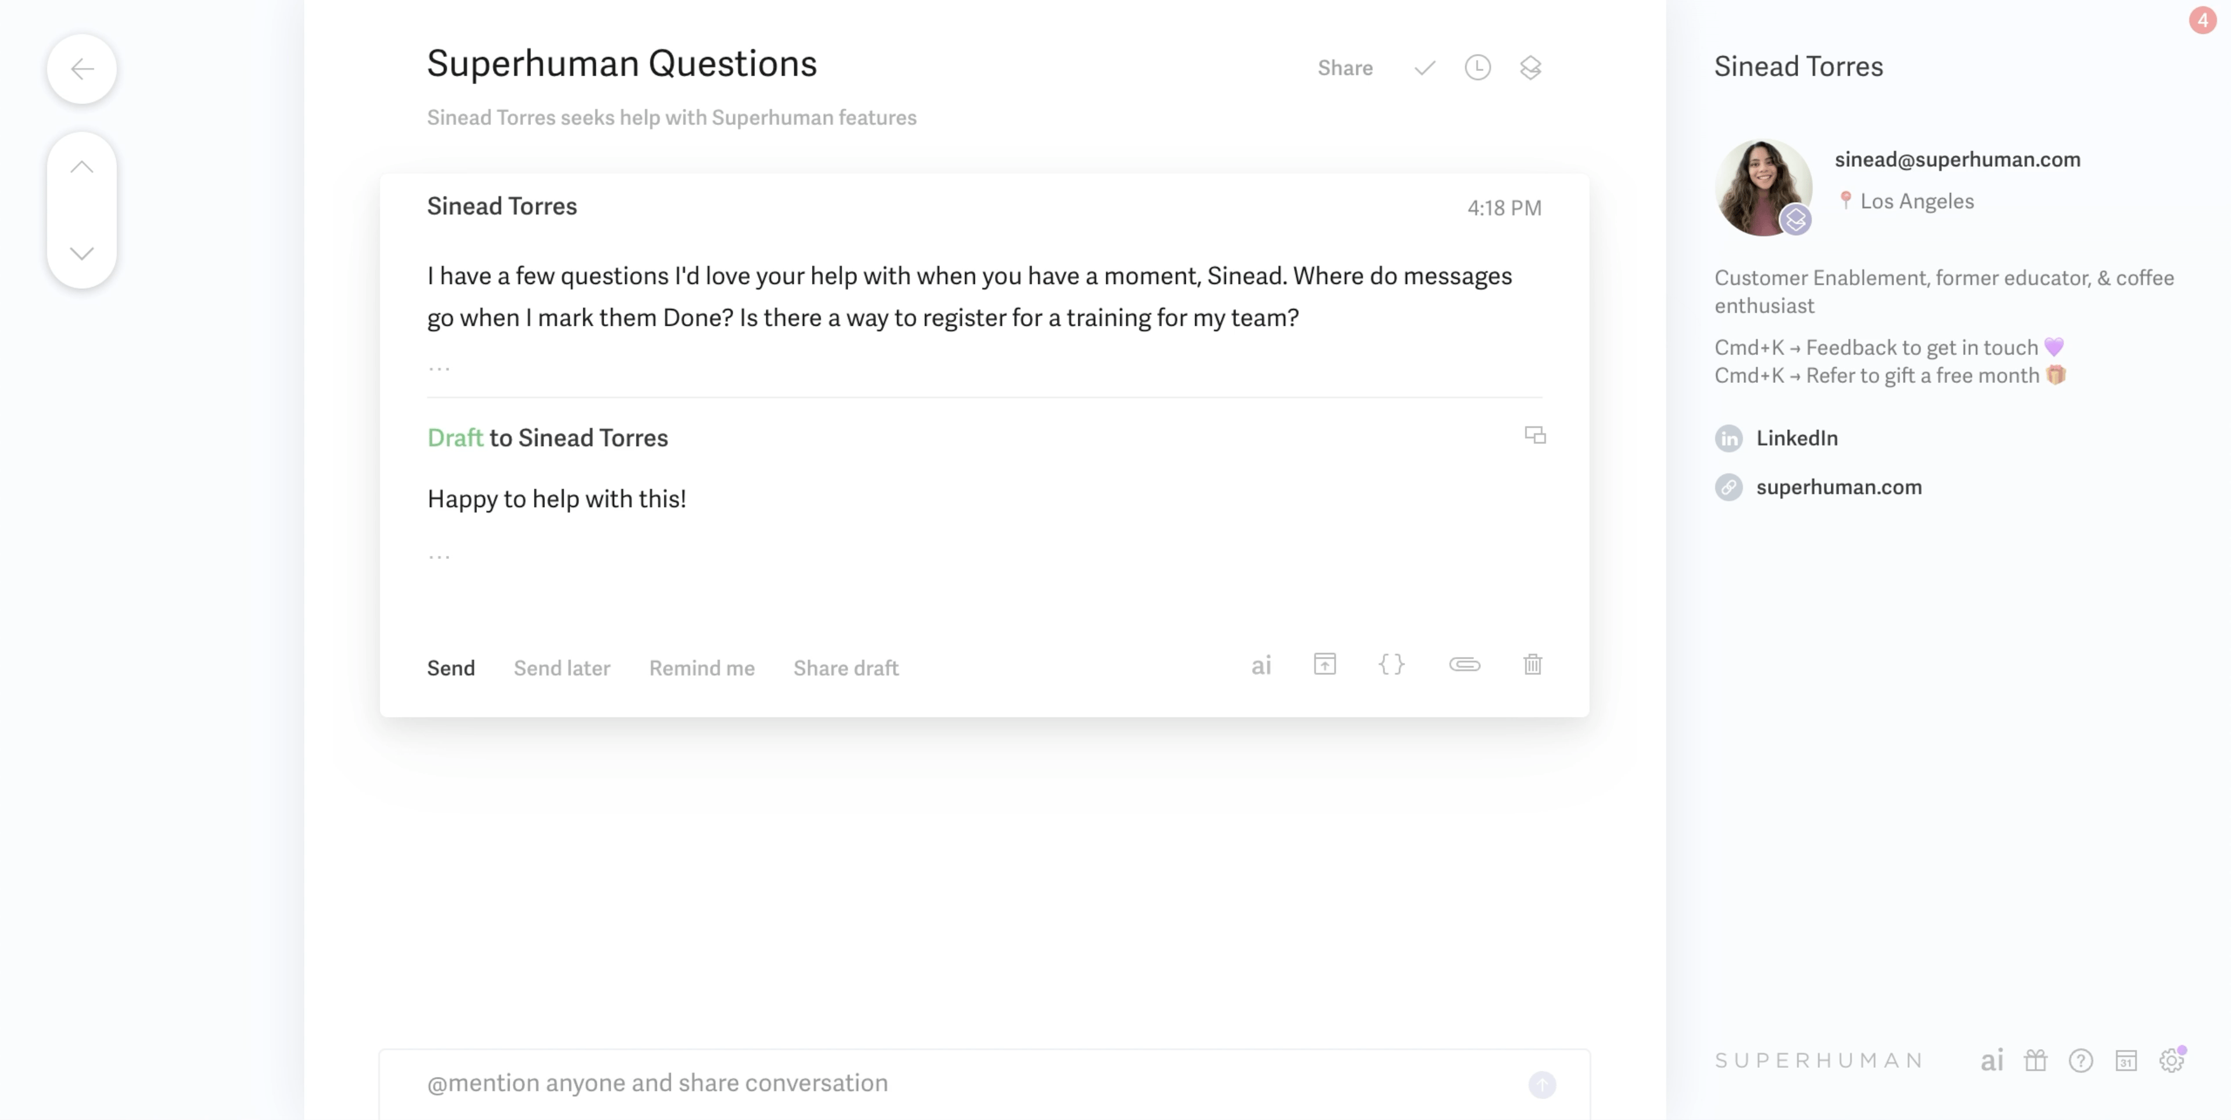The image size is (2231, 1120).
Task: Click the Share button in header
Action: 1345,67
